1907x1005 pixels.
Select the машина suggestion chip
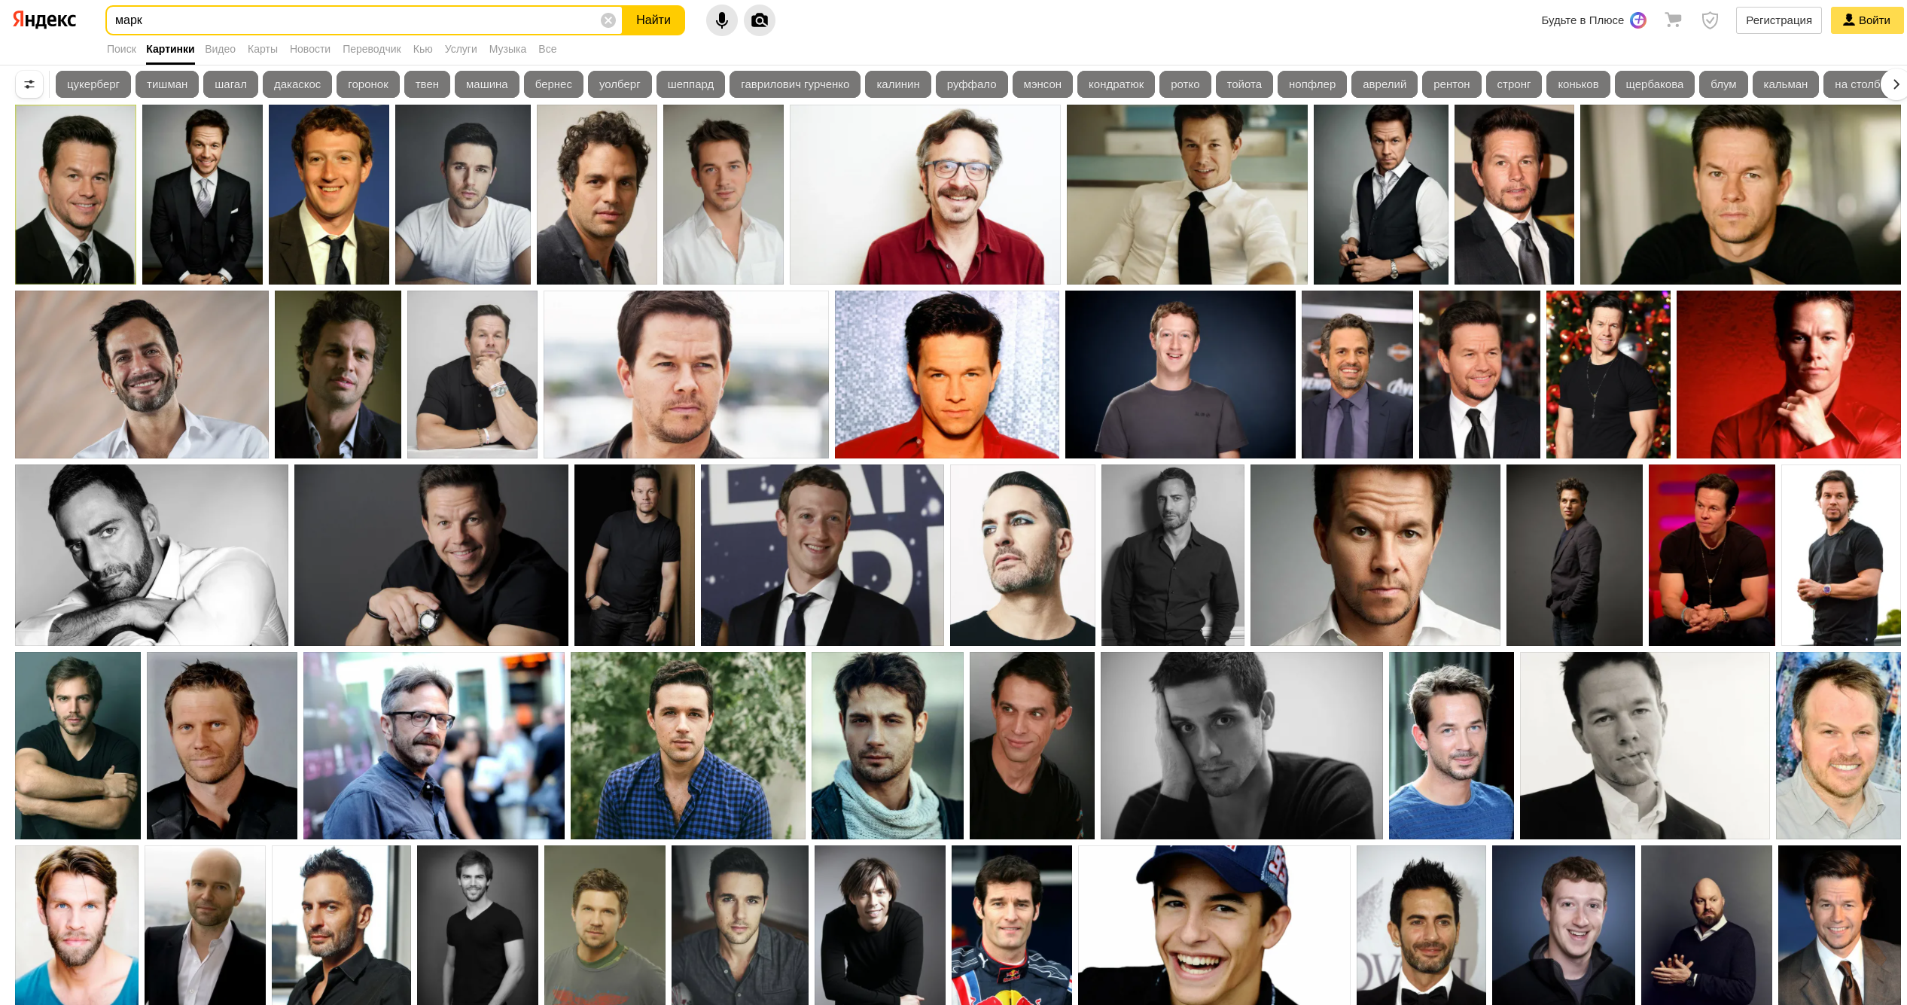click(487, 84)
